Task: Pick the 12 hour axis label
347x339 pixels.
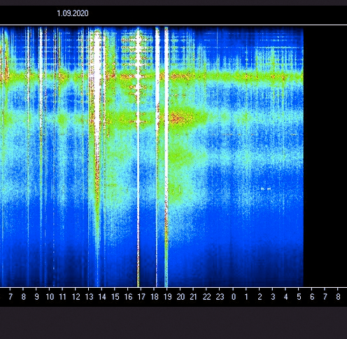Action: click(76, 297)
